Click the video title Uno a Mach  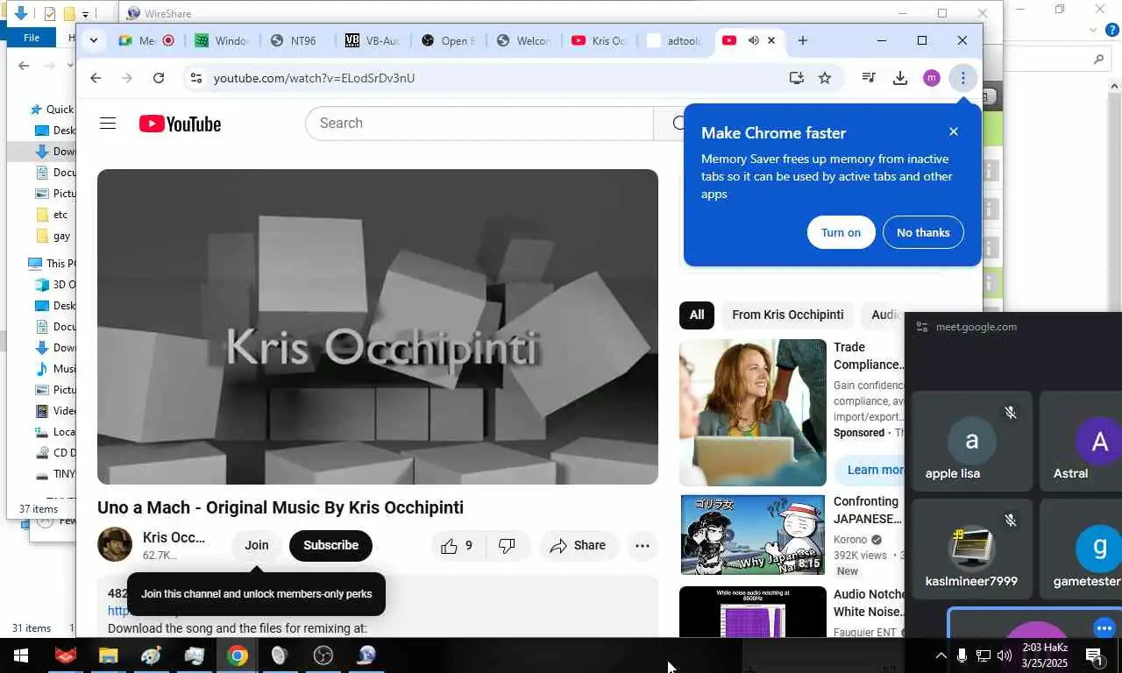tap(280, 507)
